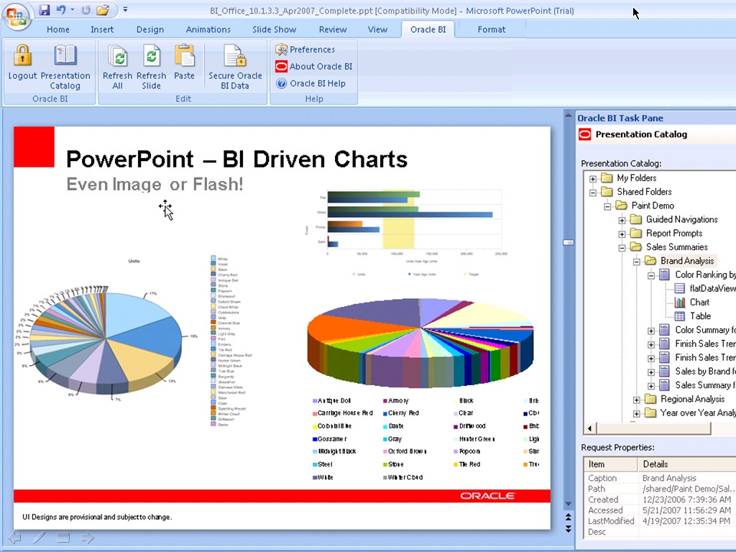Image resolution: width=736 pixels, height=552 pixels.
Task: Open the Presentation Catalog ribbon button
Action: point(65,67)
